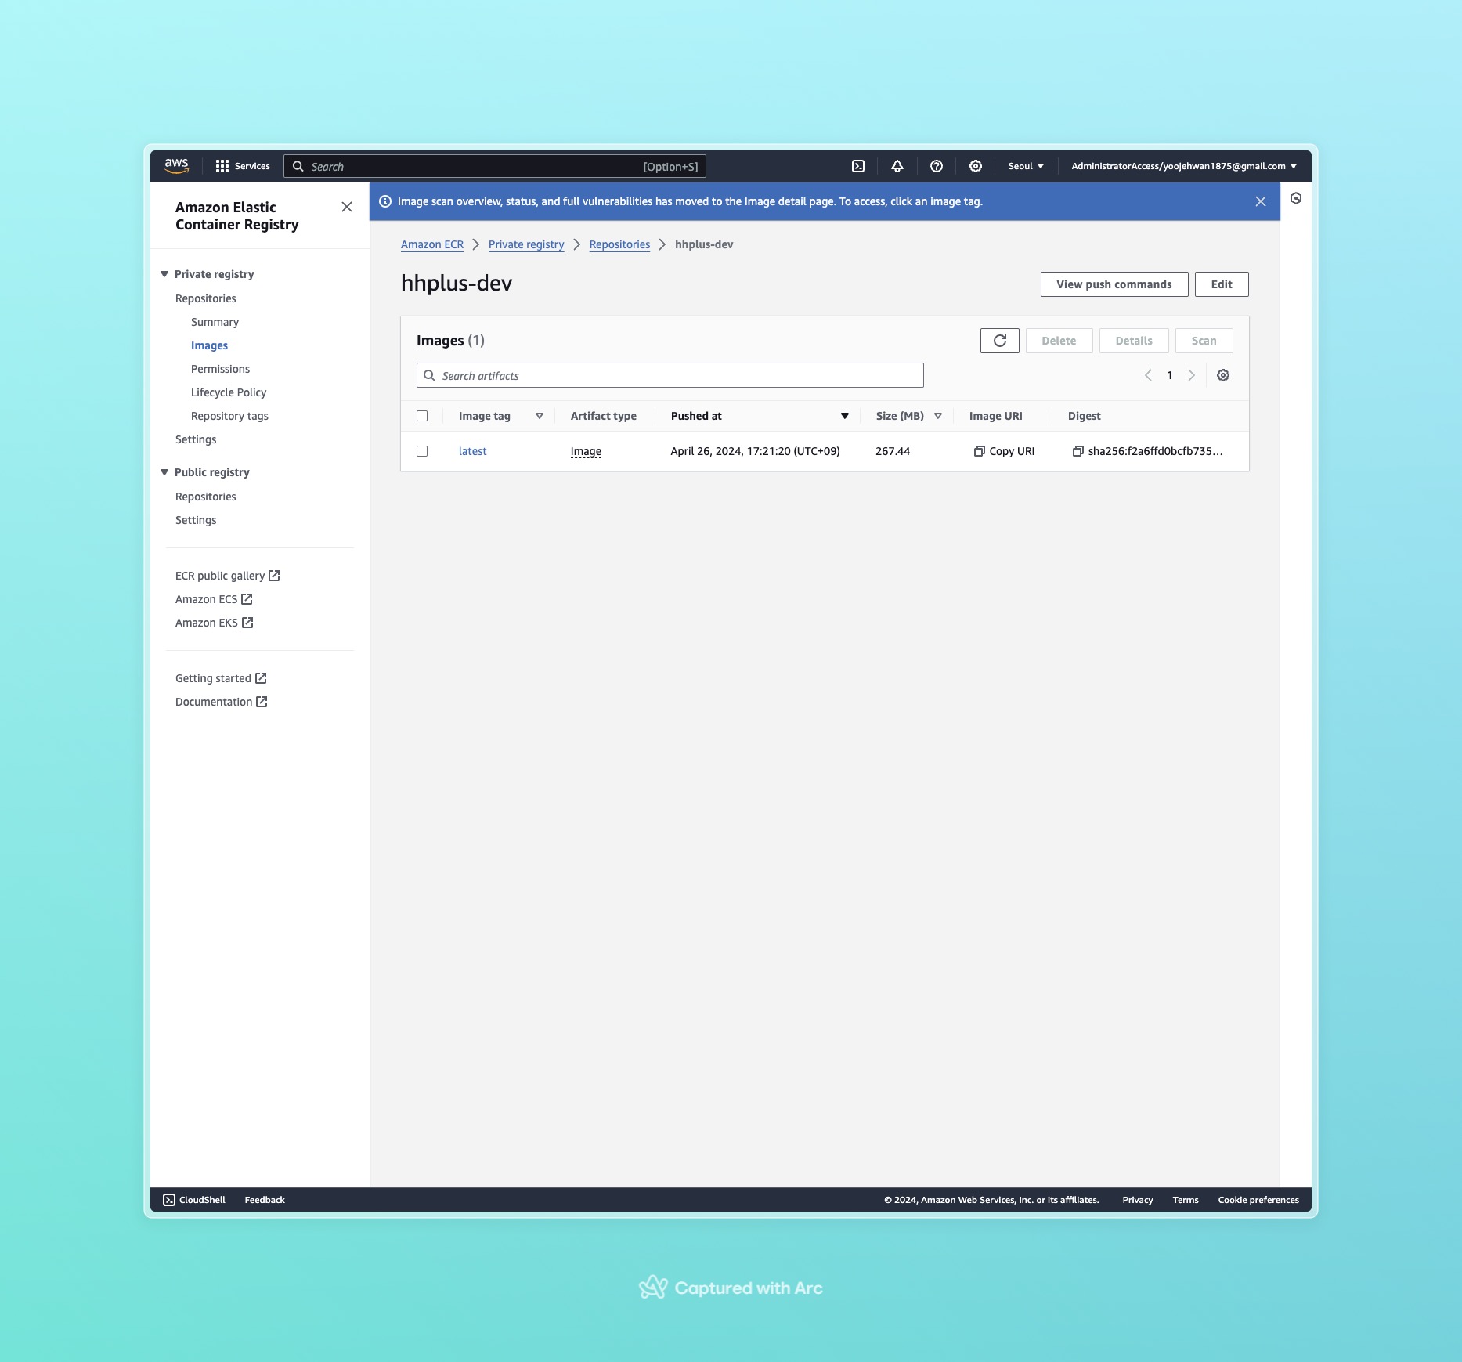The width and height of the screenshot is (1462, 1362).
Task: Open the latest image tag link
Action: (x=472, y=451)
